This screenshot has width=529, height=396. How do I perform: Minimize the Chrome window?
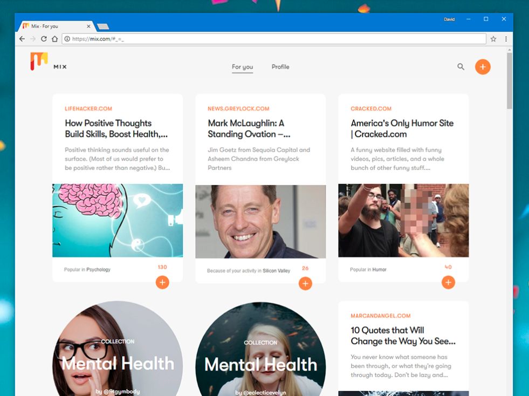(468, 19)
